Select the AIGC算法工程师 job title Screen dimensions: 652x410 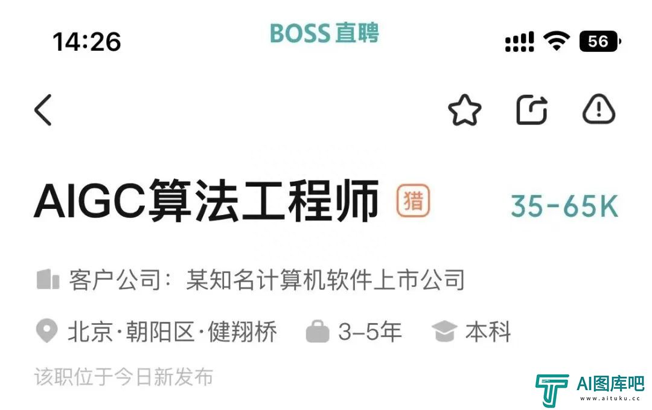pos(206,201)
